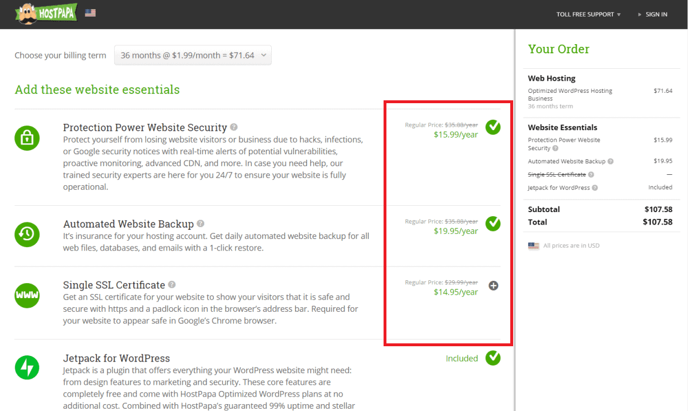Screen dimensions: 688x411
Task: Click the 36 months term text
Action: 550,106
